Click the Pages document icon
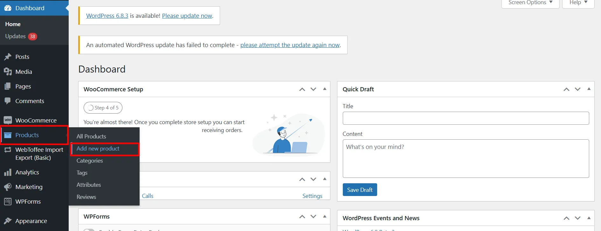Image resolution: width=601 pixels, height=231 pixels. pyautogui.click(x=8, y=86)
